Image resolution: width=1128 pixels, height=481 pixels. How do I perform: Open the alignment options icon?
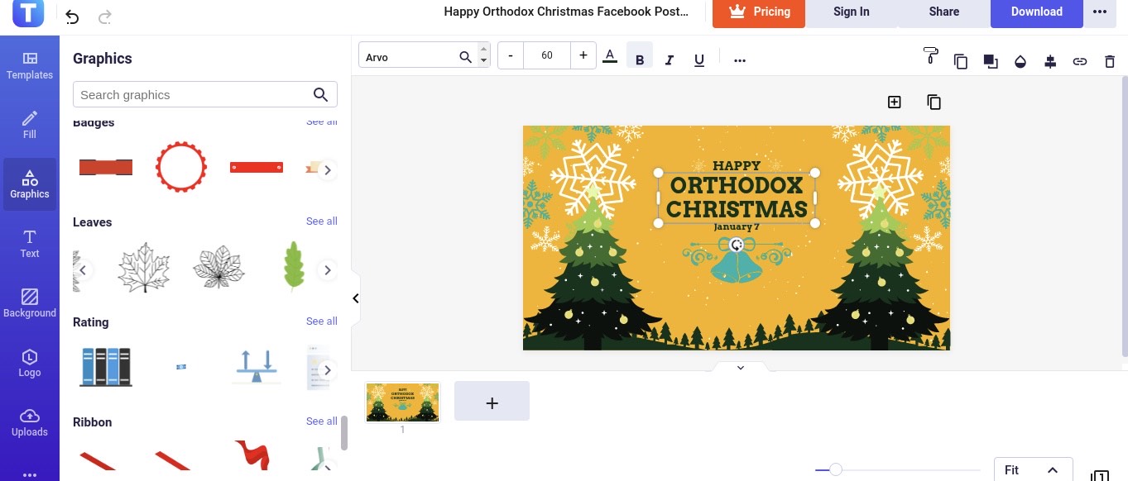pyautogui.click(x=1050, y=60)
